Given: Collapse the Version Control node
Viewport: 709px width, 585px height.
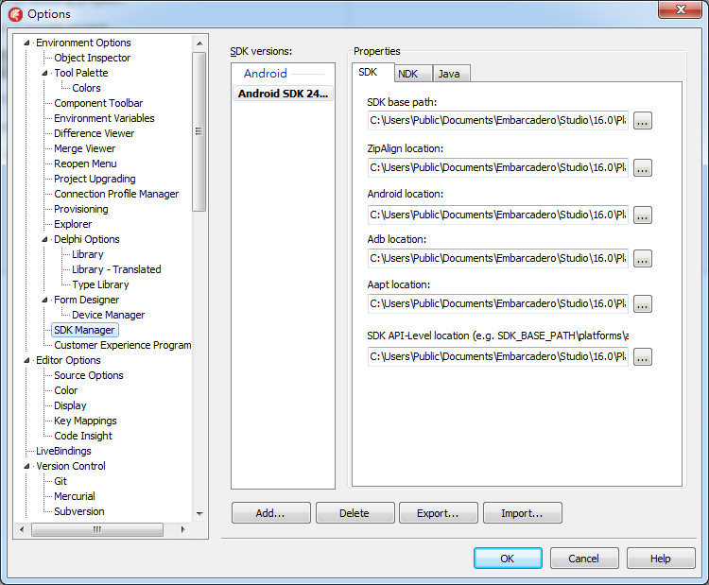Looking at the screenshot, I should (26, 467).
